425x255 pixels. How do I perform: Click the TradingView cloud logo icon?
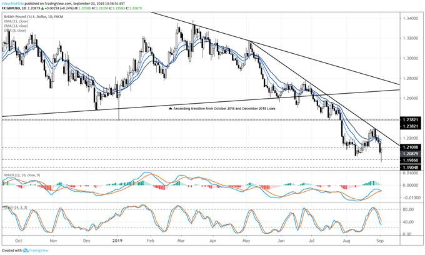(26, 251)
